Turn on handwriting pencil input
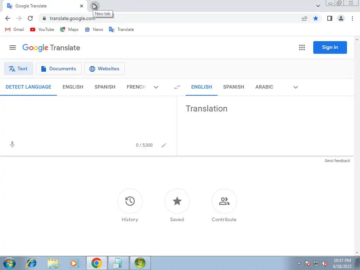The width and height of the screenshot is (360, 270). (x=164, y=145)
